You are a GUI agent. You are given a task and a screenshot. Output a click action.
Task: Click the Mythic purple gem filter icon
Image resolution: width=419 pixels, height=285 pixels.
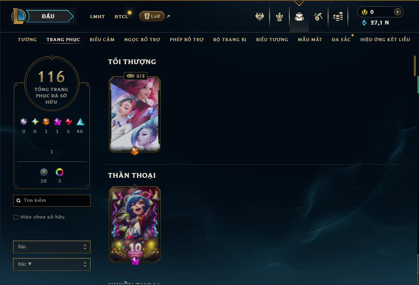pos(57,122)
